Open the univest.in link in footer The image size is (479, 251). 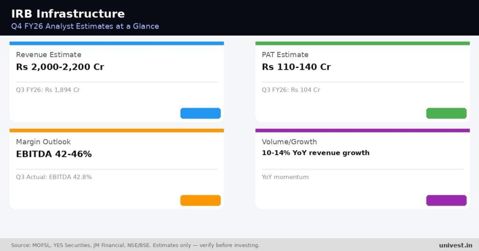coord(456,245)
